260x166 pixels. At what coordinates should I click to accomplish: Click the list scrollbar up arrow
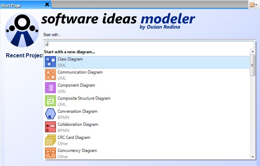253,52
